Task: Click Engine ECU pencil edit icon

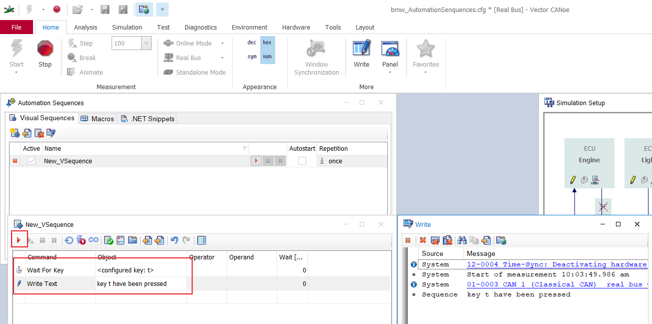Action: point(573,179)
